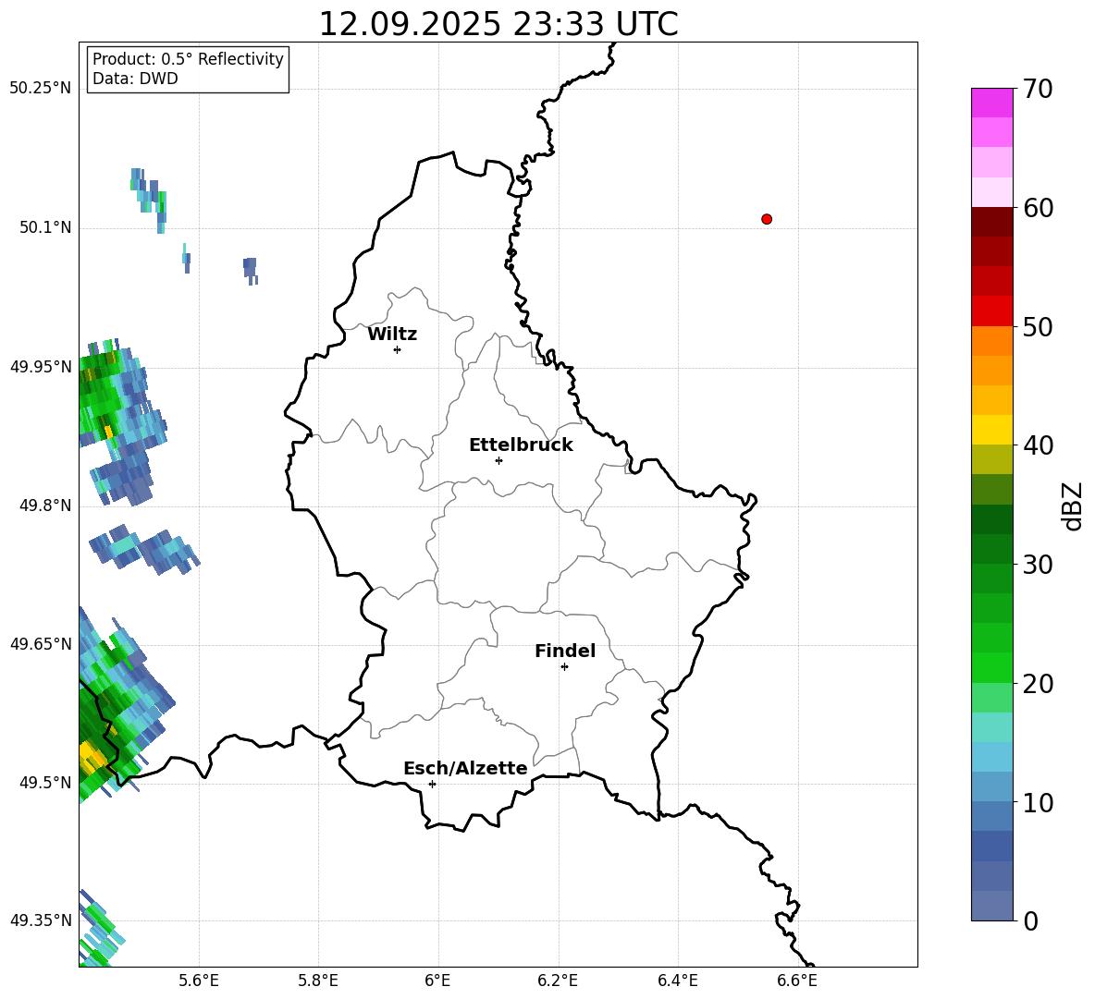Image resolution: width=1095 pixels, height=999 pixels.
Task: Click the small blue echo near 50.07°N 5.68°E
Action: (250, 270)
